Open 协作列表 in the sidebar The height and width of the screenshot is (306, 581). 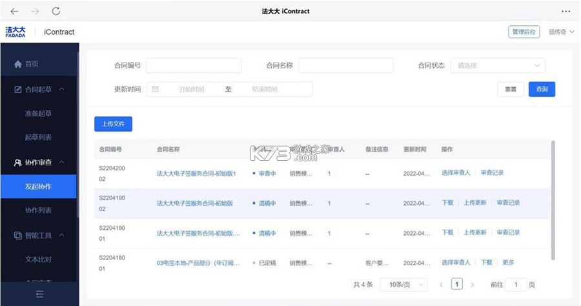coord(38,210)
